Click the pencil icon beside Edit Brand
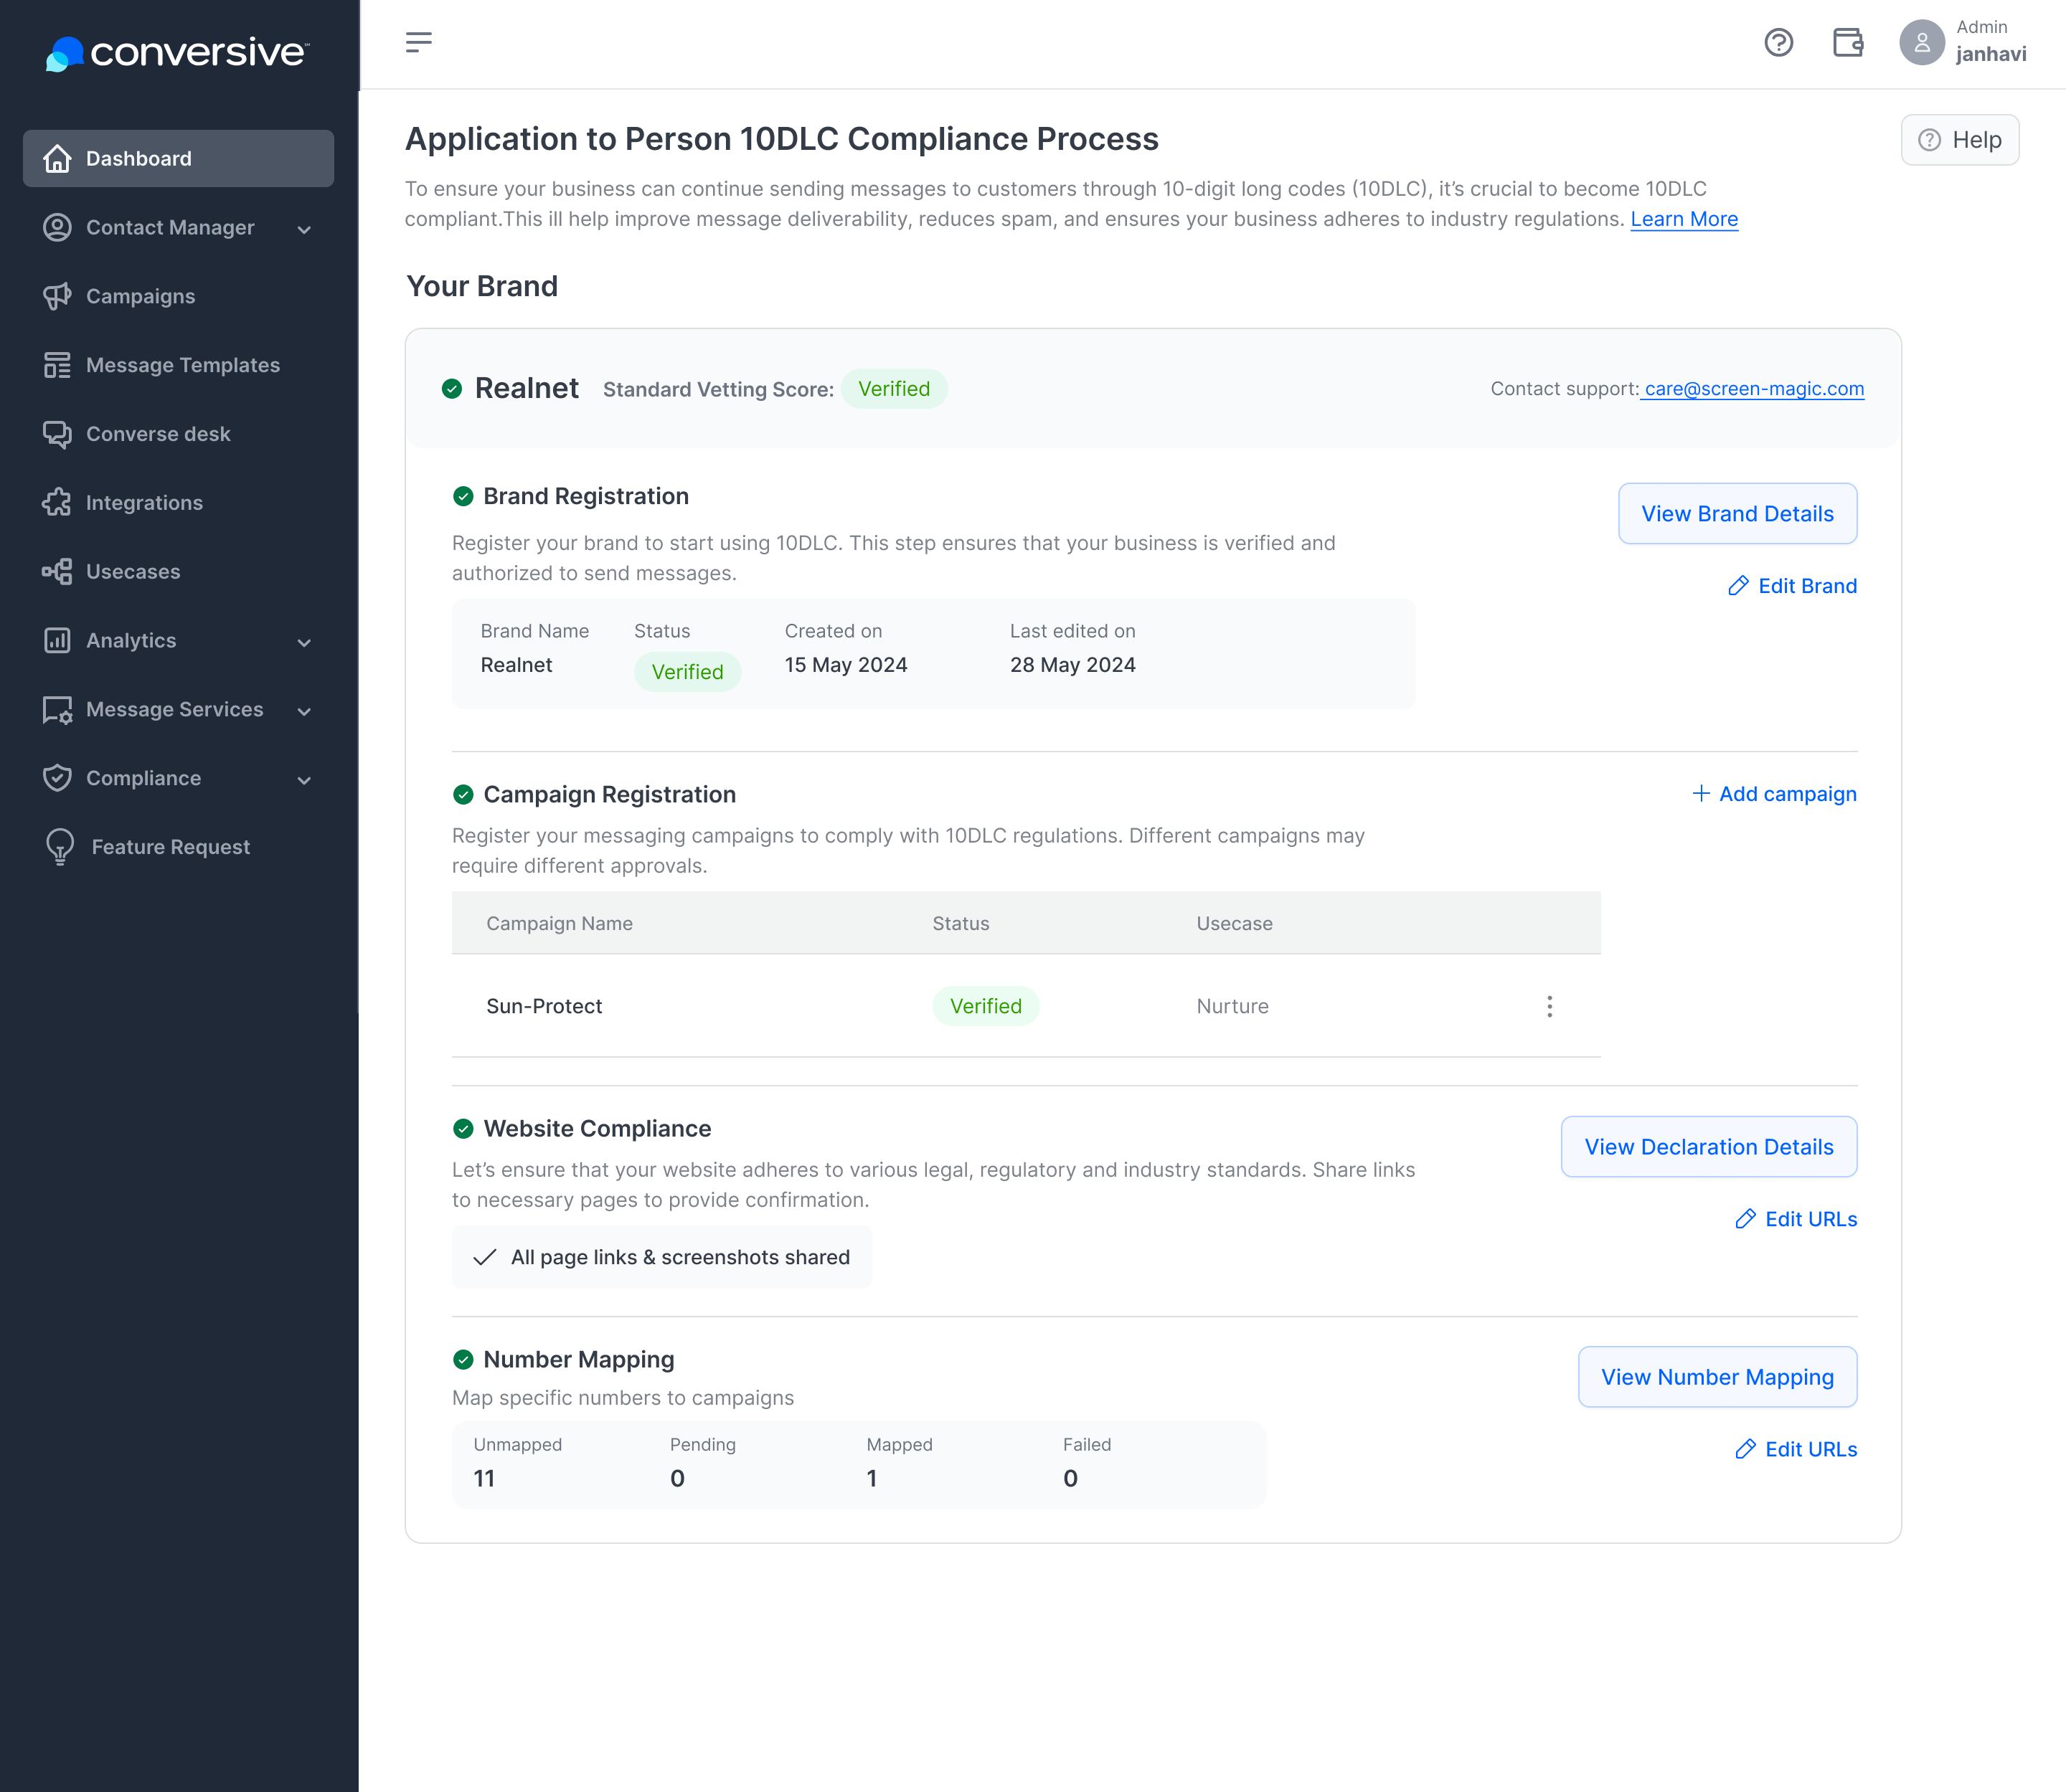 [1738, 586]
